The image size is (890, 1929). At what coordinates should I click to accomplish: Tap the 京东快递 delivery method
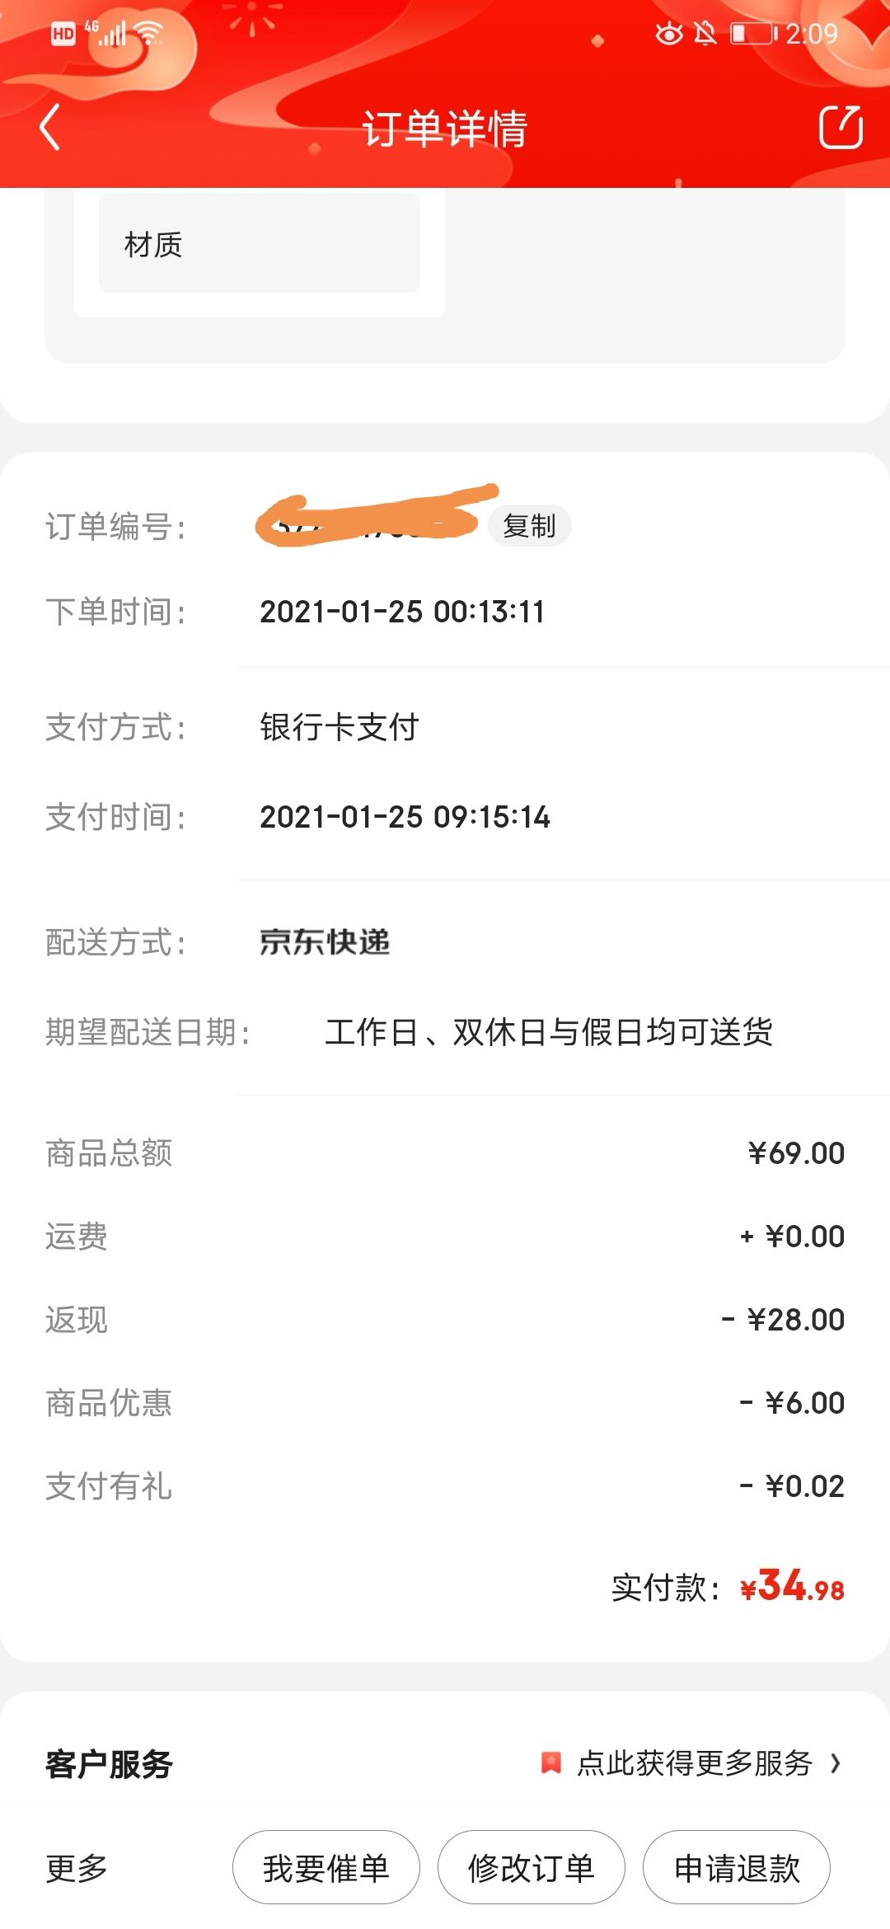tap(325, 941)
